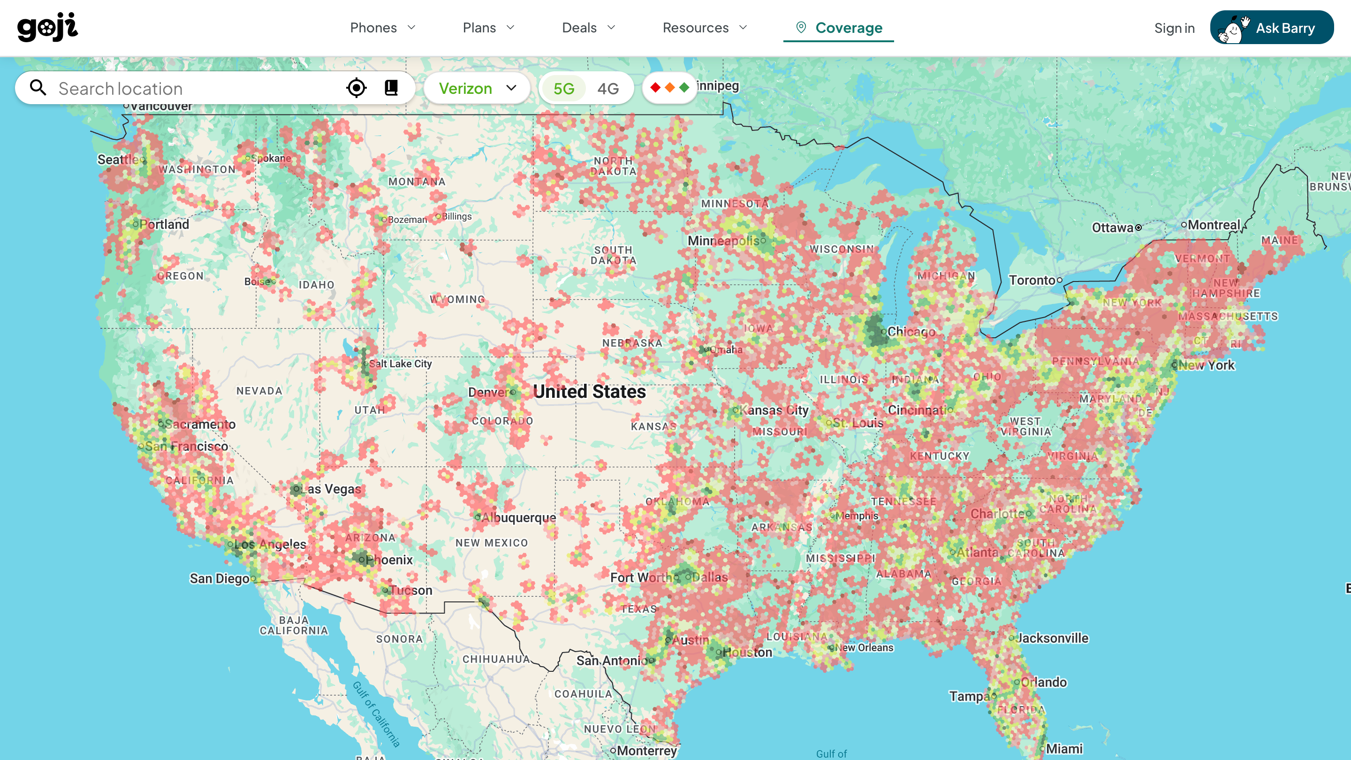The image size is (1351, 760).
Task: Click the "Fort Worth" city label
Action: 641,578
